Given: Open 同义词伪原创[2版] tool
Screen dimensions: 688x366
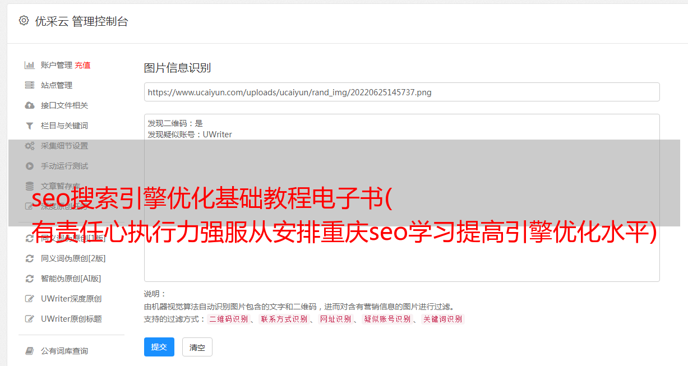Looking at the screenshot, I should 73,258.
